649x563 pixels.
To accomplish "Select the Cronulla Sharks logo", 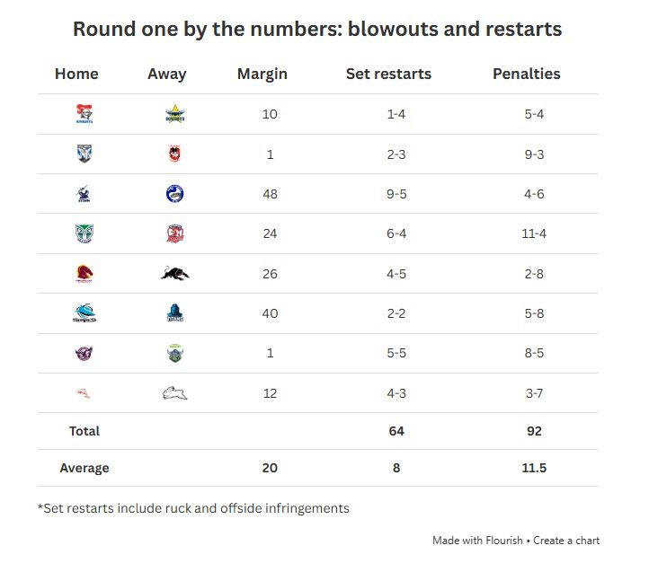I will click(84, 313).
